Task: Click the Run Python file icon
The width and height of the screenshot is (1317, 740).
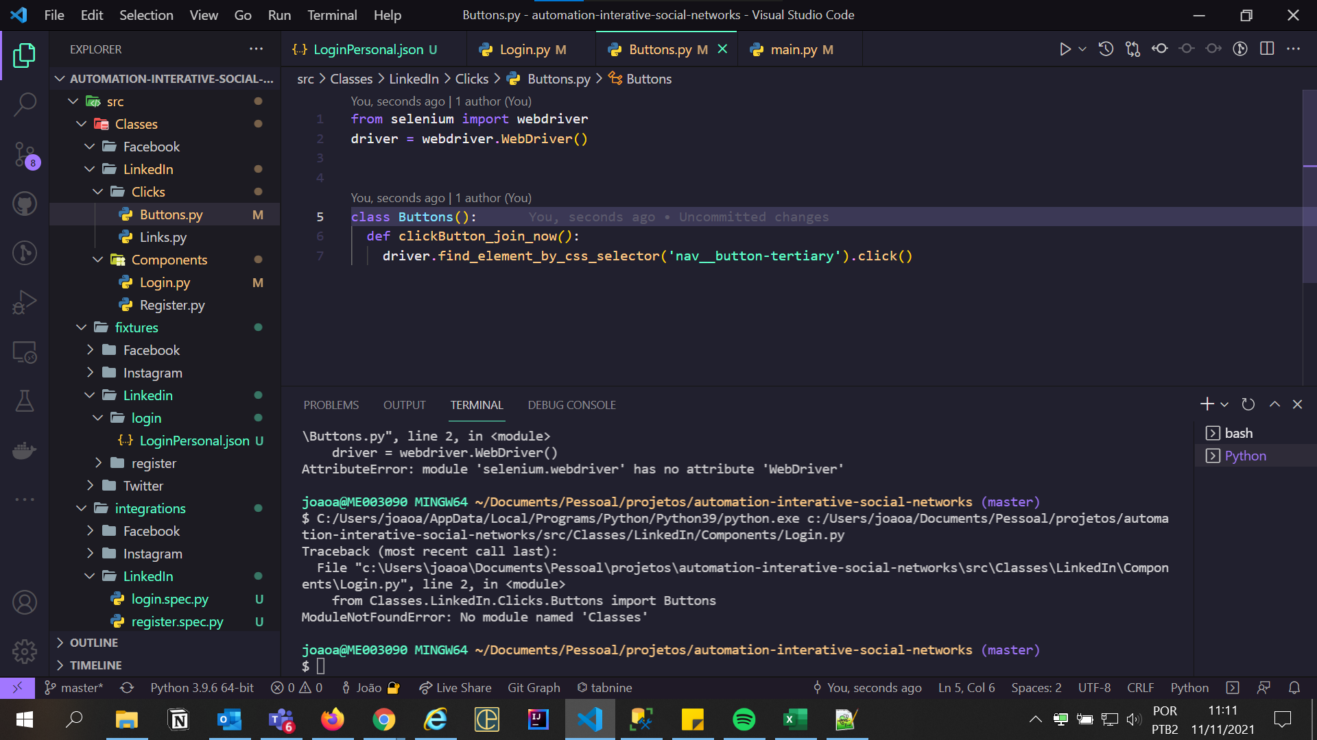Action: [1065, 50]
